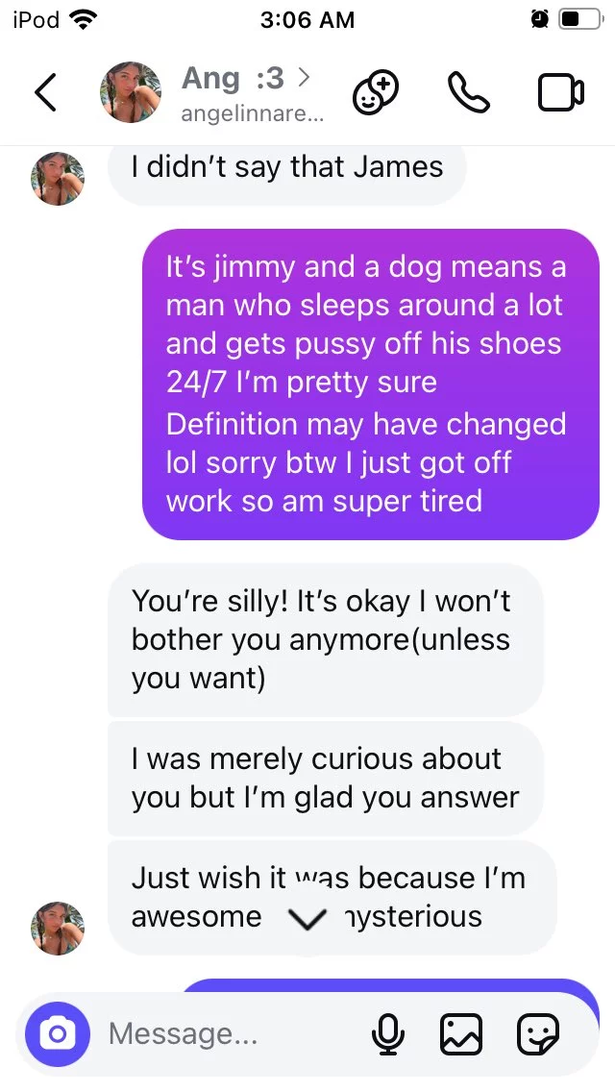The width and height of the screenshot is (615, 1092).
Task: Tap the alarm clock status bar icon
Action: (x=539, y=19)
